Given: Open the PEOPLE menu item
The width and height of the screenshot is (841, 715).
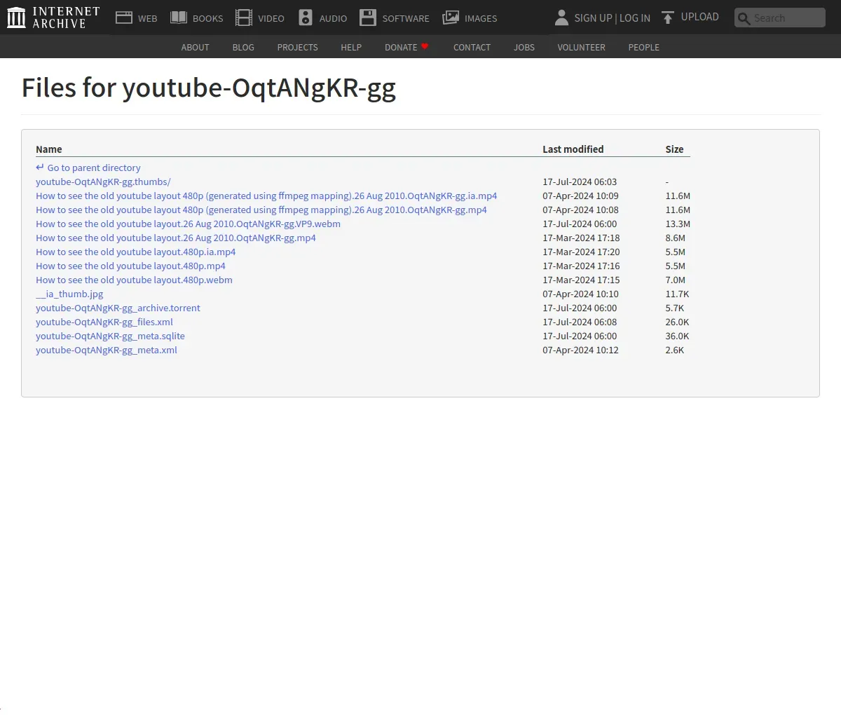Looking at the screenshot, I should click(x=643, y=47).
